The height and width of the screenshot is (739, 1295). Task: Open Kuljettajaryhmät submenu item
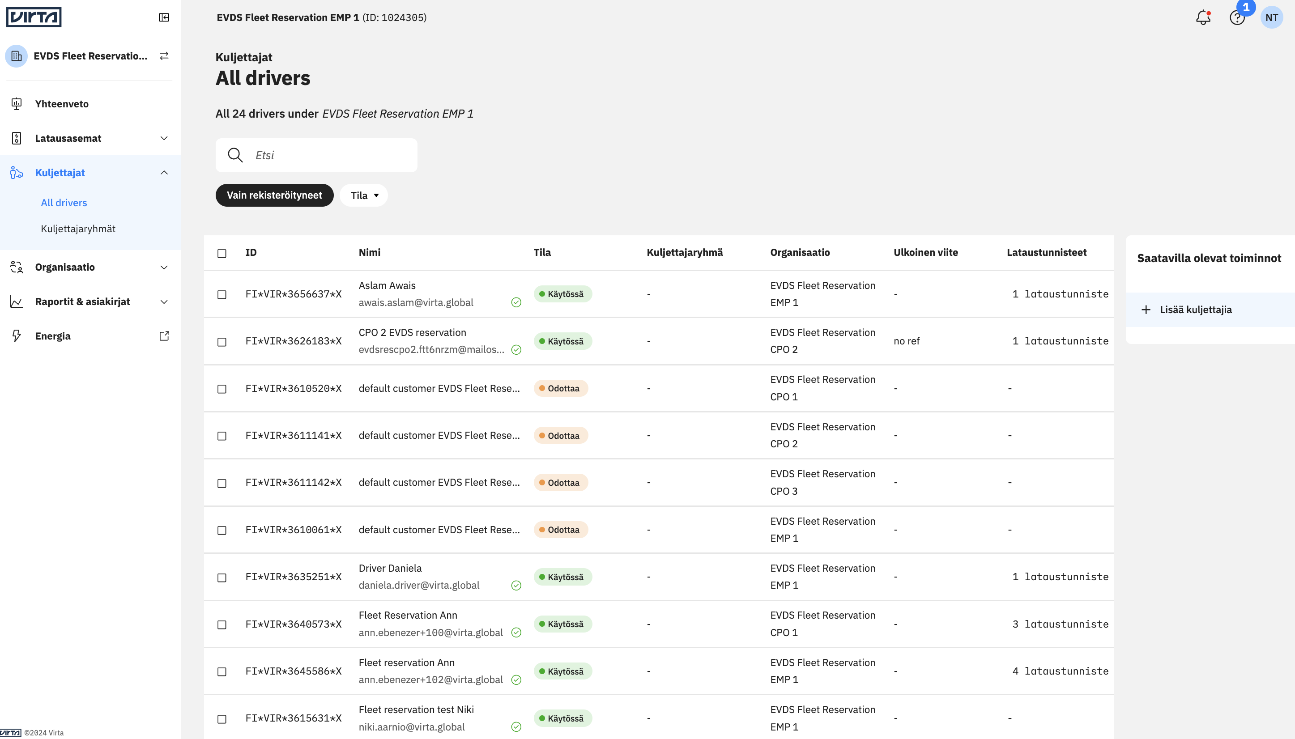click(78, 229)
